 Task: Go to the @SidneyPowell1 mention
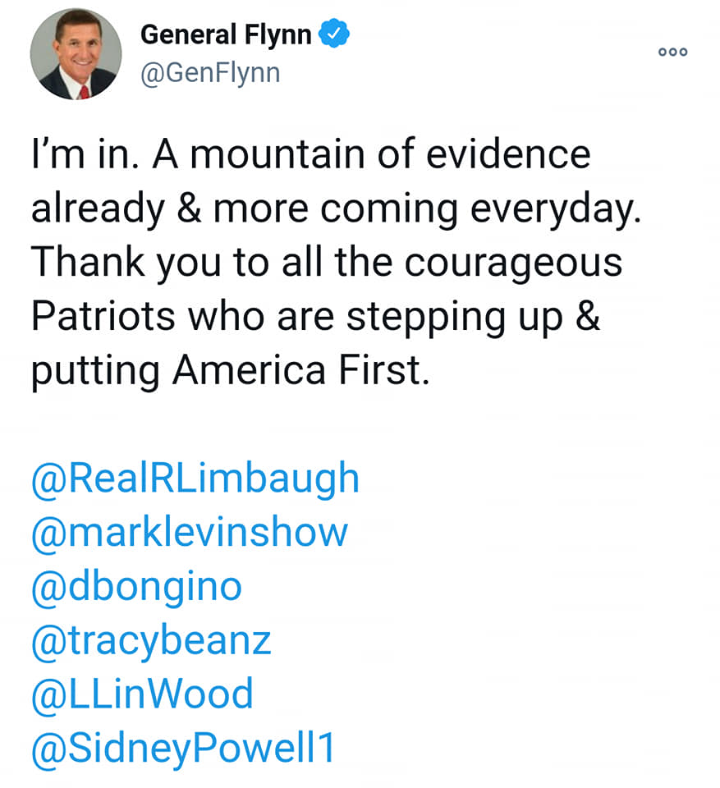(183, 749)
